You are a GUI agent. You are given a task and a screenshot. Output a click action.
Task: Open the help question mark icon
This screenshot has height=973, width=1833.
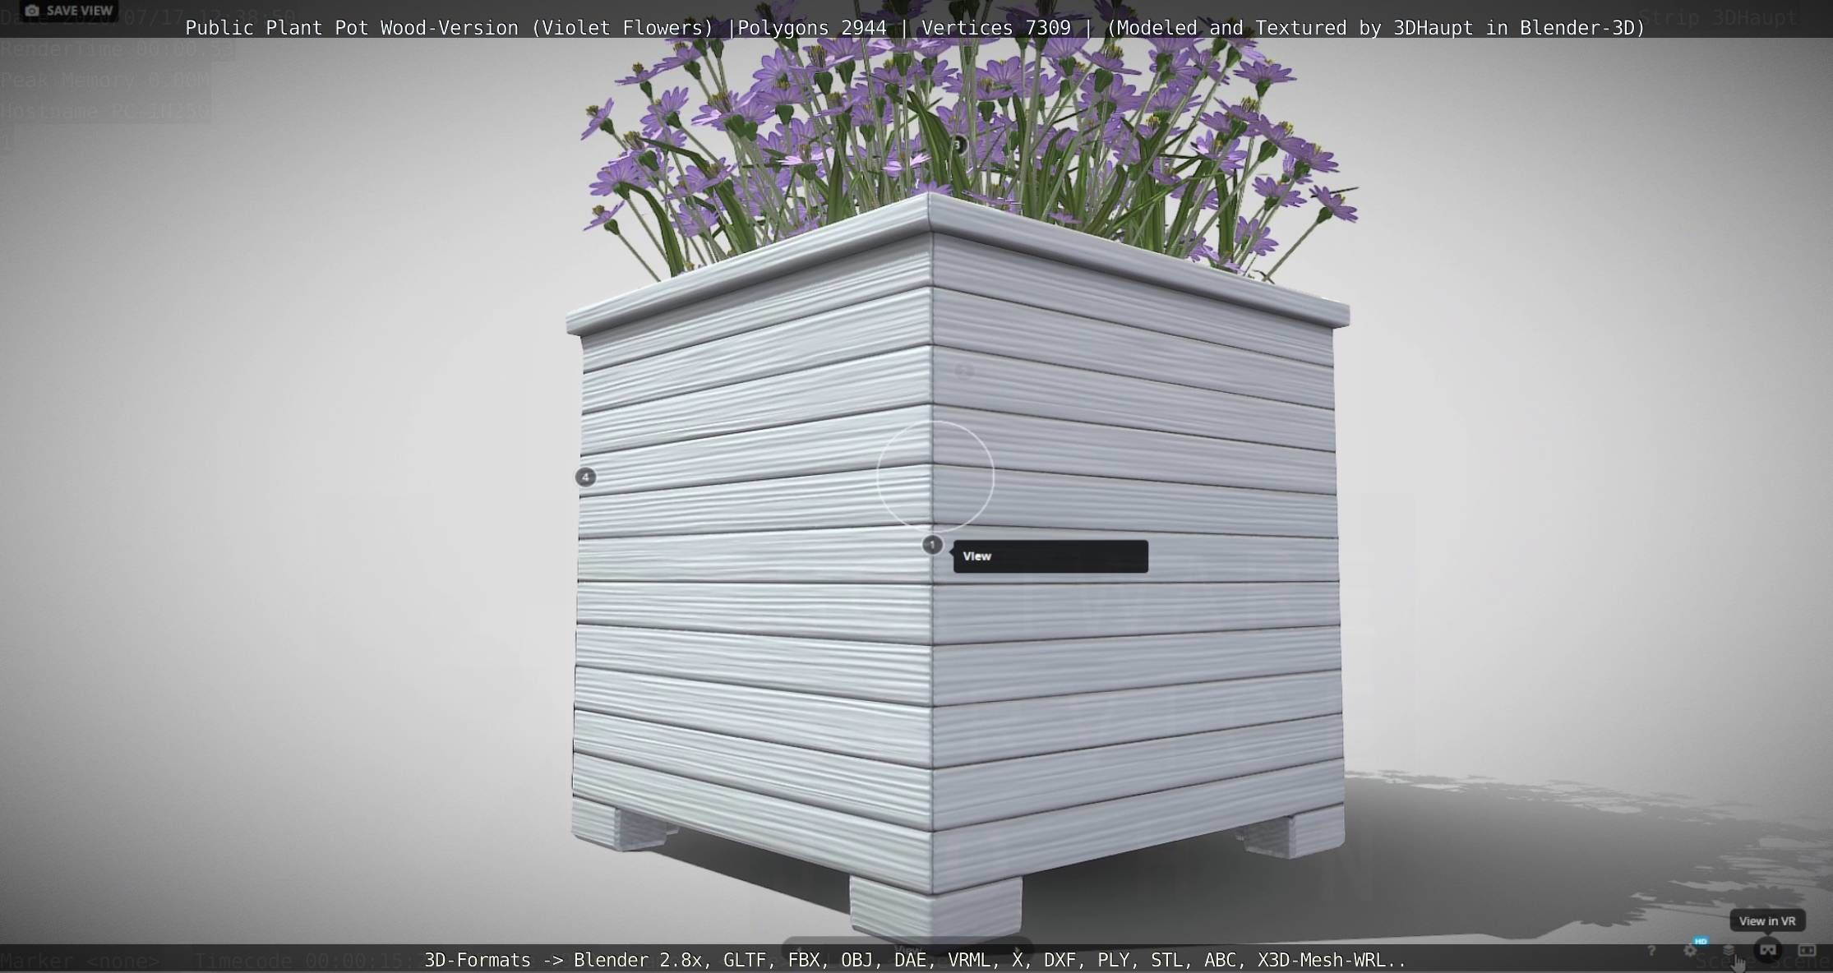coord(1651,951)
